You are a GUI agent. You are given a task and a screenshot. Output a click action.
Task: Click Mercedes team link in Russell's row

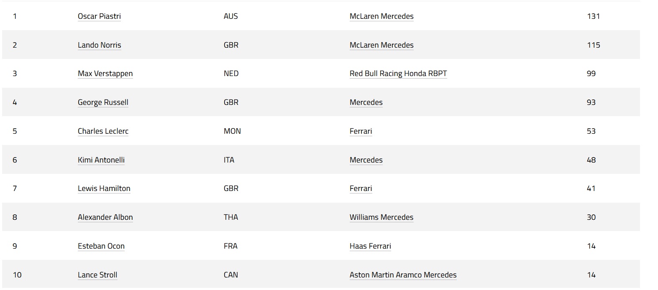(x=366, y=102)
